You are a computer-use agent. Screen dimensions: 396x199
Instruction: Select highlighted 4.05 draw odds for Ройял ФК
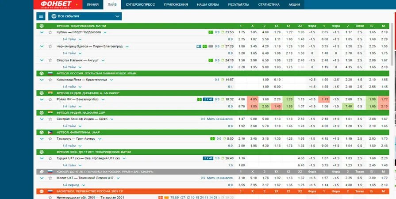coord(254,99)
